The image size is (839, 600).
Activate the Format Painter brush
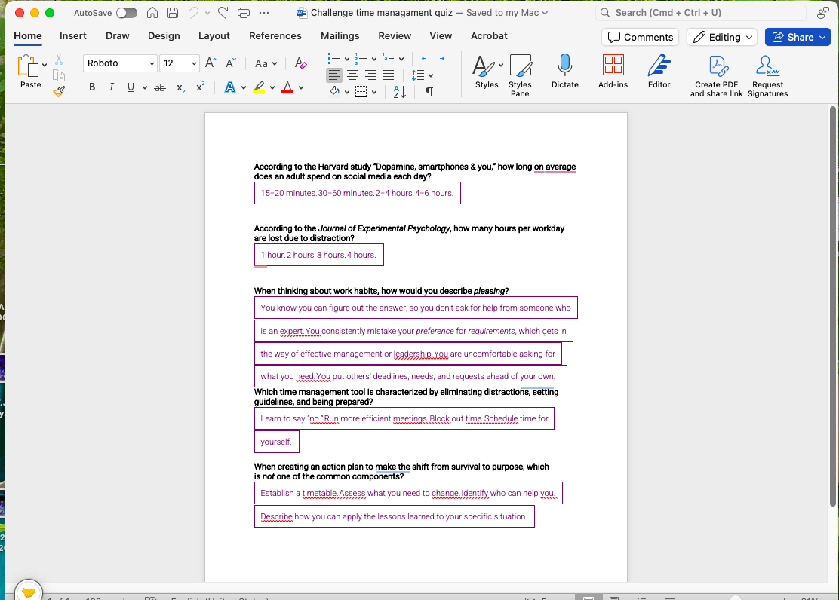(59, 91)
